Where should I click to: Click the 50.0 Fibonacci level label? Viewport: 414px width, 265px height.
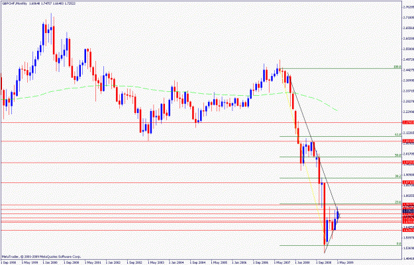(398, 155)
